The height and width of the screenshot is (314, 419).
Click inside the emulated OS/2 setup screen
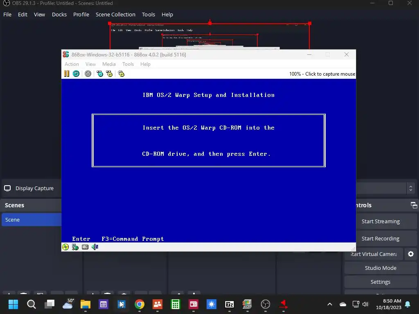click(x=208, y=160)
